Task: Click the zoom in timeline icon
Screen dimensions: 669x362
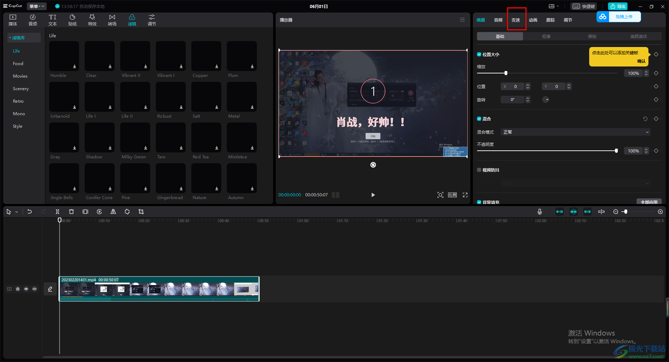Action: pos(660,212)
